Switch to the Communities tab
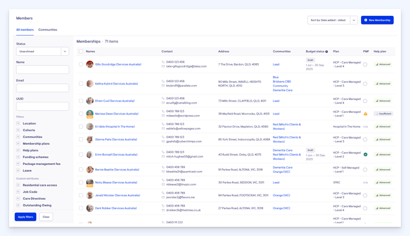 (48, 29)
